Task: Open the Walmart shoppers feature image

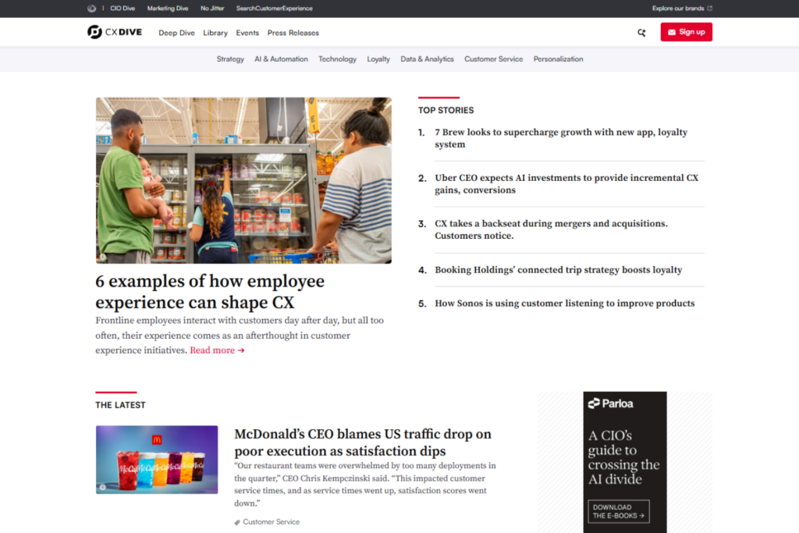Action: (243, 180)
